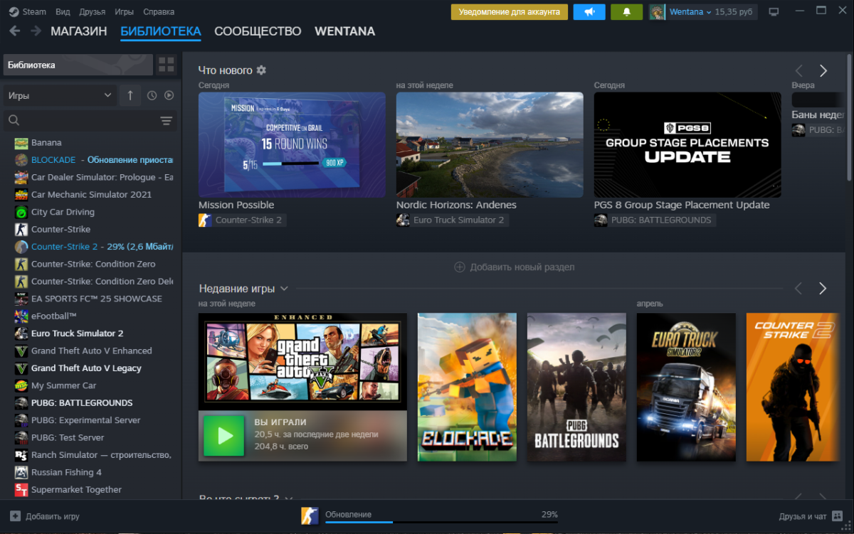Viewport: 854px width, 534px height.
Task: Click the My Summer Car icon
Action: (21, 385)
